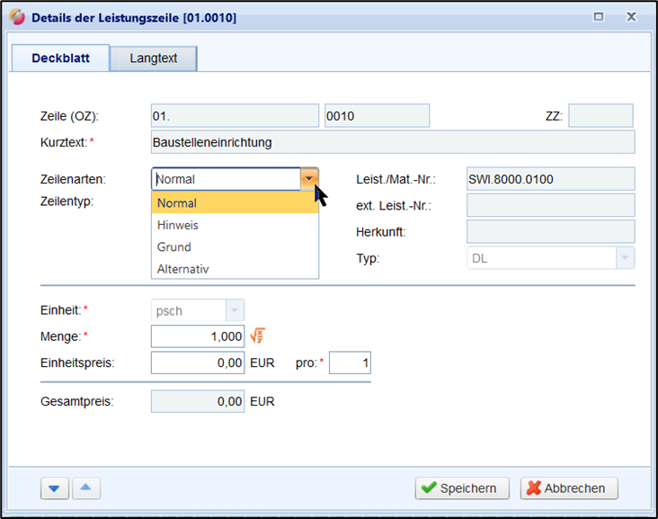The height and width of the screenshot is (519, 658).
Task: Select Alternativ line type option
Action: 235,268
